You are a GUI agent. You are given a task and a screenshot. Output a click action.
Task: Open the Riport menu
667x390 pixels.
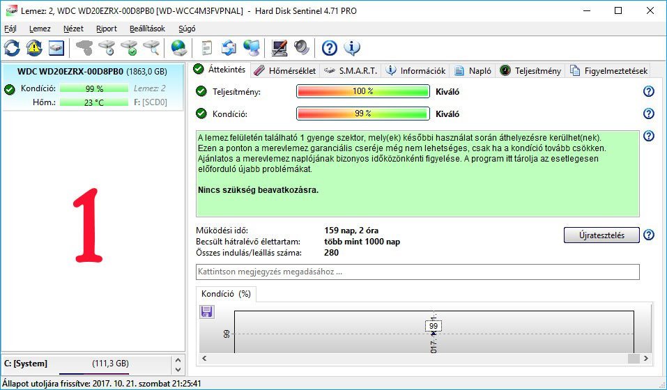click(x=107, y=29)
